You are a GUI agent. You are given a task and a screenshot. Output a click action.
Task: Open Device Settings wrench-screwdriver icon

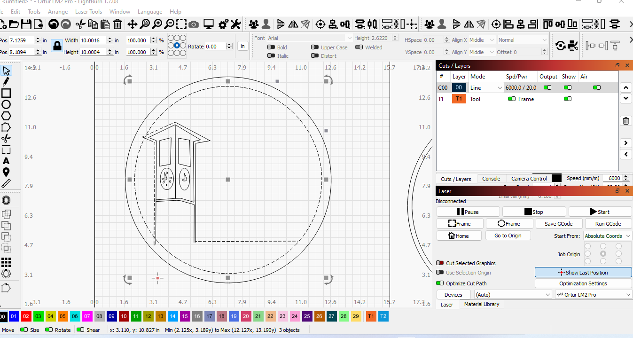[236, 24]
